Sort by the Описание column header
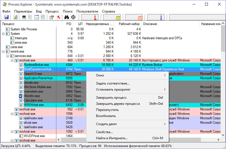This screenshot has height=149, width=226. [170, 24]
